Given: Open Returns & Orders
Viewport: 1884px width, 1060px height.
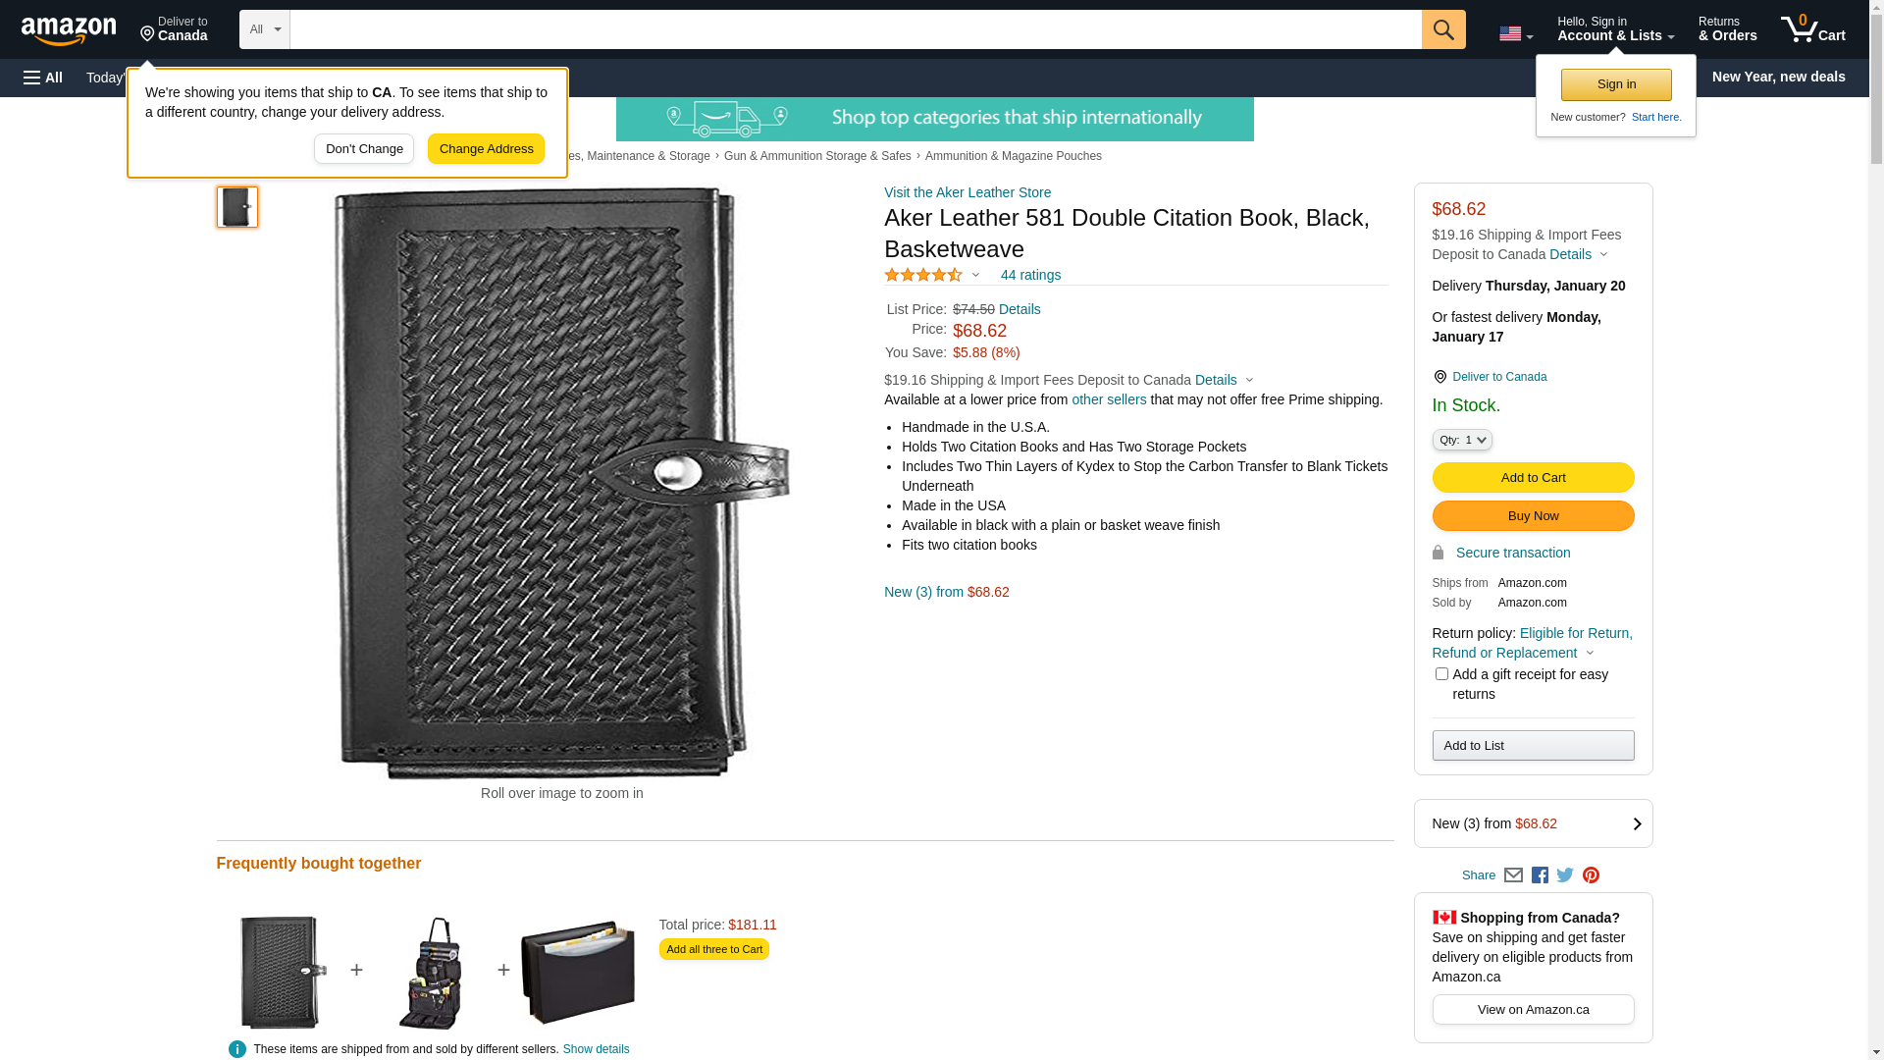Looking at the screenshot, I should click(x=1727, y=29).
